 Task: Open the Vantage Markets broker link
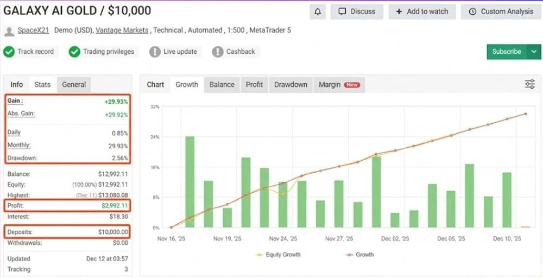coord(122,30)
